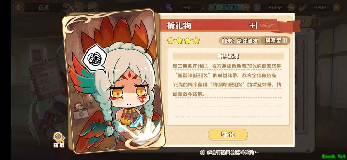
Task: Click the four-star rating row
Action: click(x=183, y=40)
